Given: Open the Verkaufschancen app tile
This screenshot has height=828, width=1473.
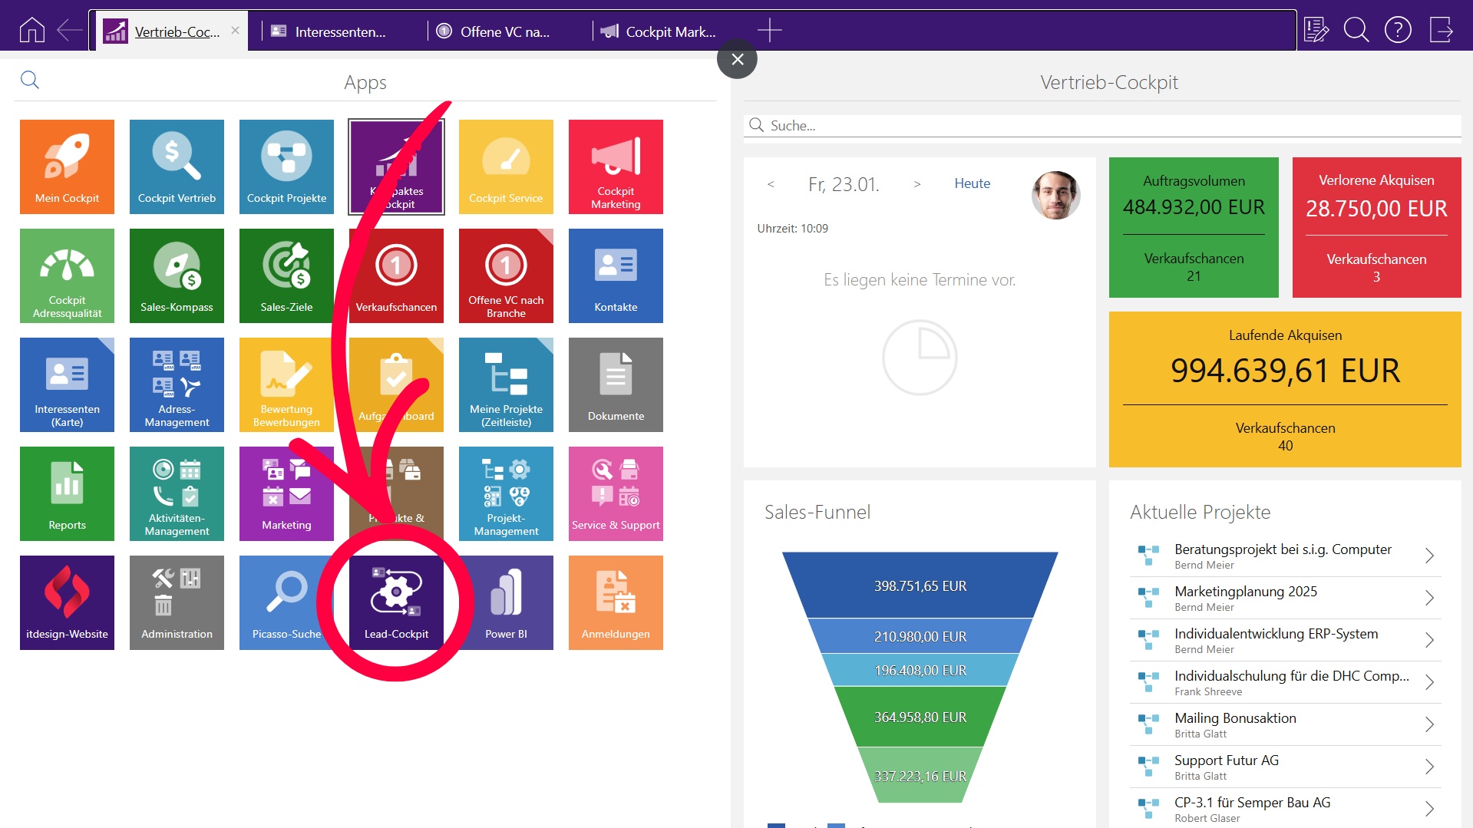Looking at the screenshot, I should point(396,275).
